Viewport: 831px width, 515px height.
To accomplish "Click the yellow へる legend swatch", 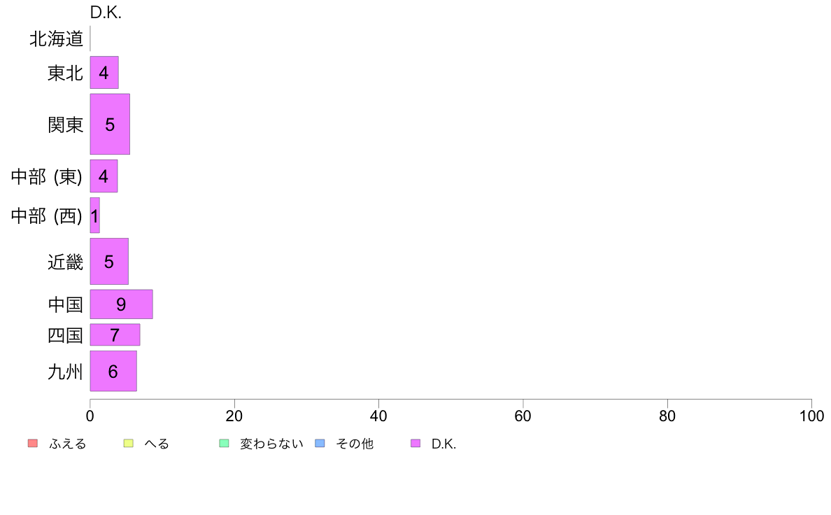I will click(128, 444).
